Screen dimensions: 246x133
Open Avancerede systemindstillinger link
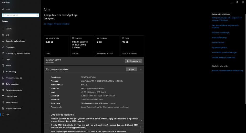(x=224, y=52)
